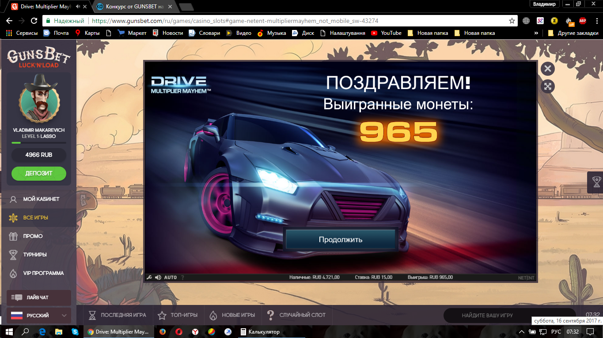Click the extension icon with the off badge
This screenshot has width=603, height=338.
(x=569, y=21)
